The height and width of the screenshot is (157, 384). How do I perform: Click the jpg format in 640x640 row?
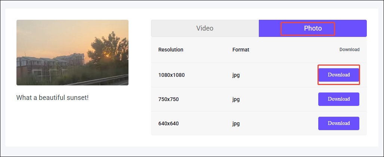tap(236, 123)
